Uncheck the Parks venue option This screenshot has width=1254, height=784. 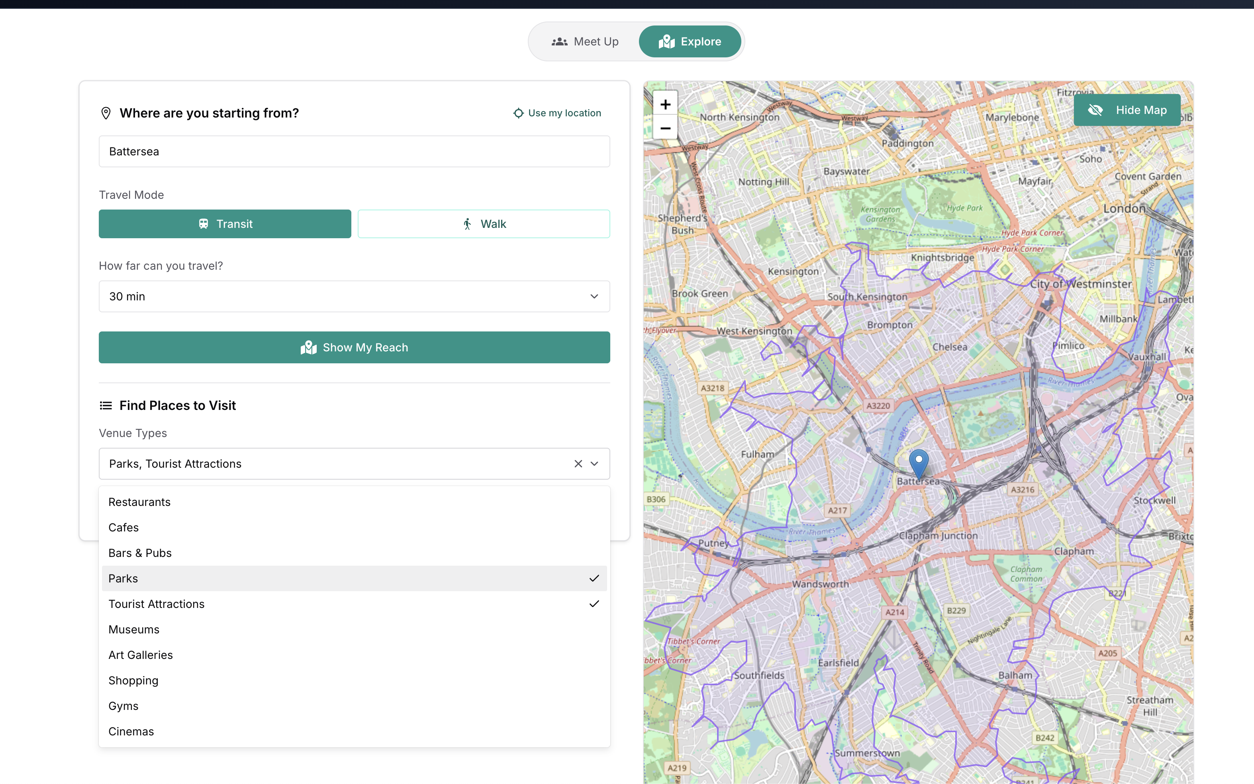(354, 578)
